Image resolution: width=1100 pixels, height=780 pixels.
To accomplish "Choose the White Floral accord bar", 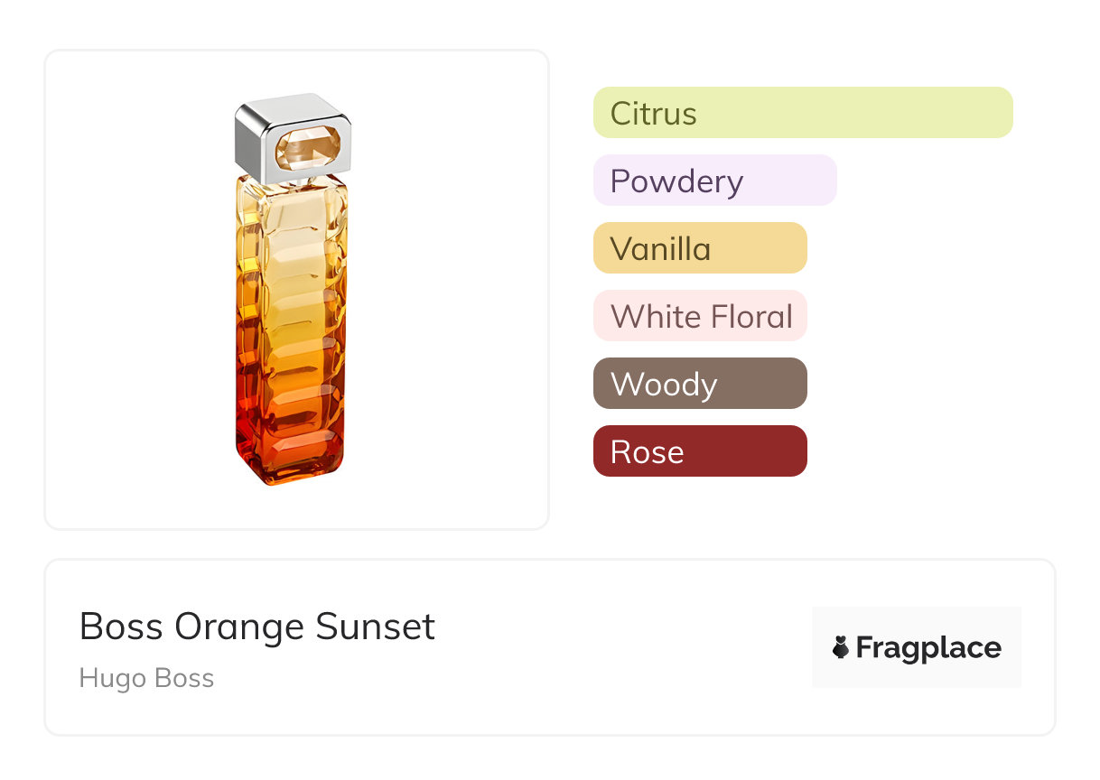I will click(x=699, y=316).
